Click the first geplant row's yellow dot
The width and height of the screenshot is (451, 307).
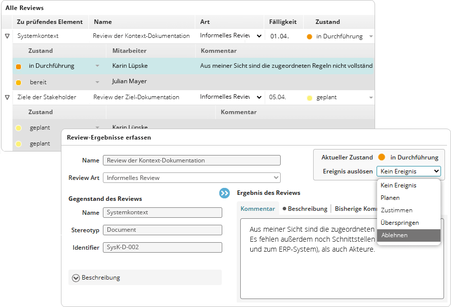tap(18, 128)
